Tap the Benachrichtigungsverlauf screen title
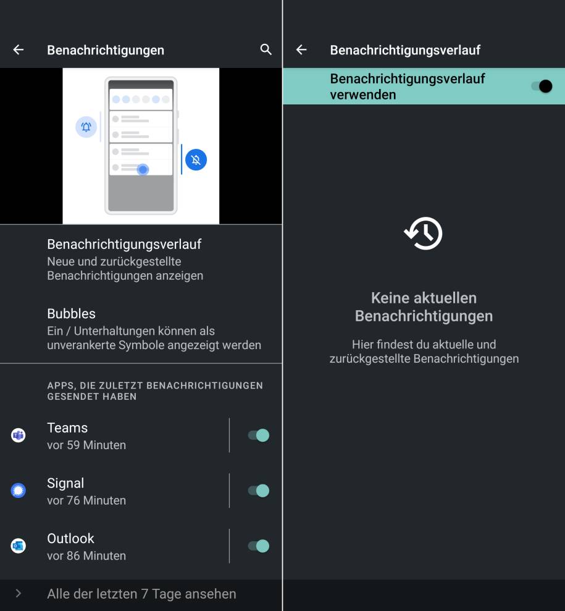The height and width of the screenshot is (611, 565). pos(405,50)
